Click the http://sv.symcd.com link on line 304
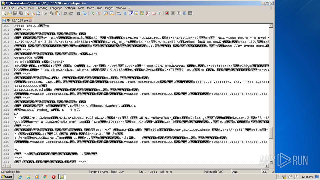Screen dimensions: 320x180 245,46
